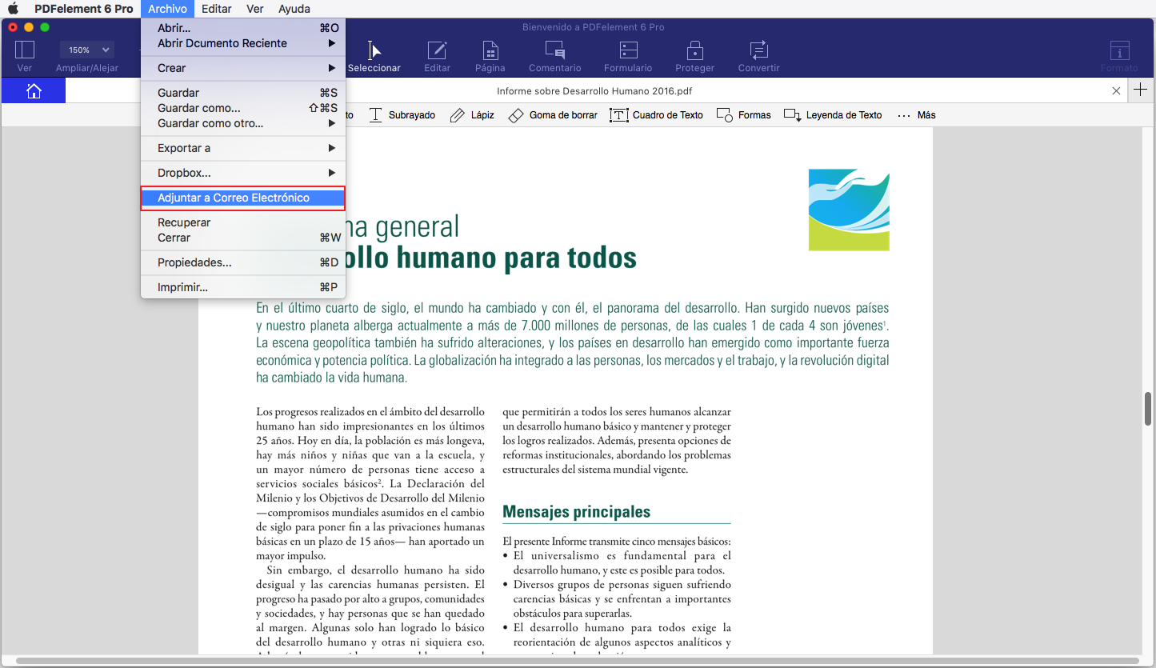Select the Formas shapes tool

[743, 115]
